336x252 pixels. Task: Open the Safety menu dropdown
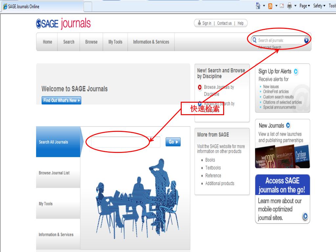[x=319, y=6]
